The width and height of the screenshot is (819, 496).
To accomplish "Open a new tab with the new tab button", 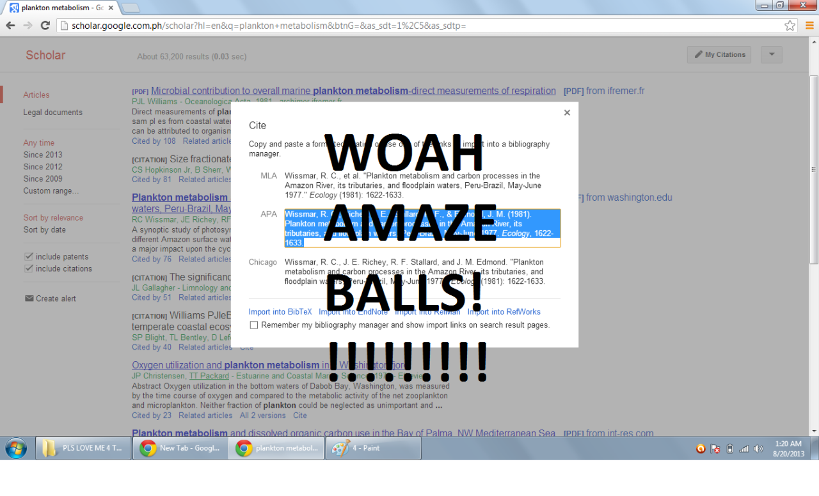I will (131, 8).
